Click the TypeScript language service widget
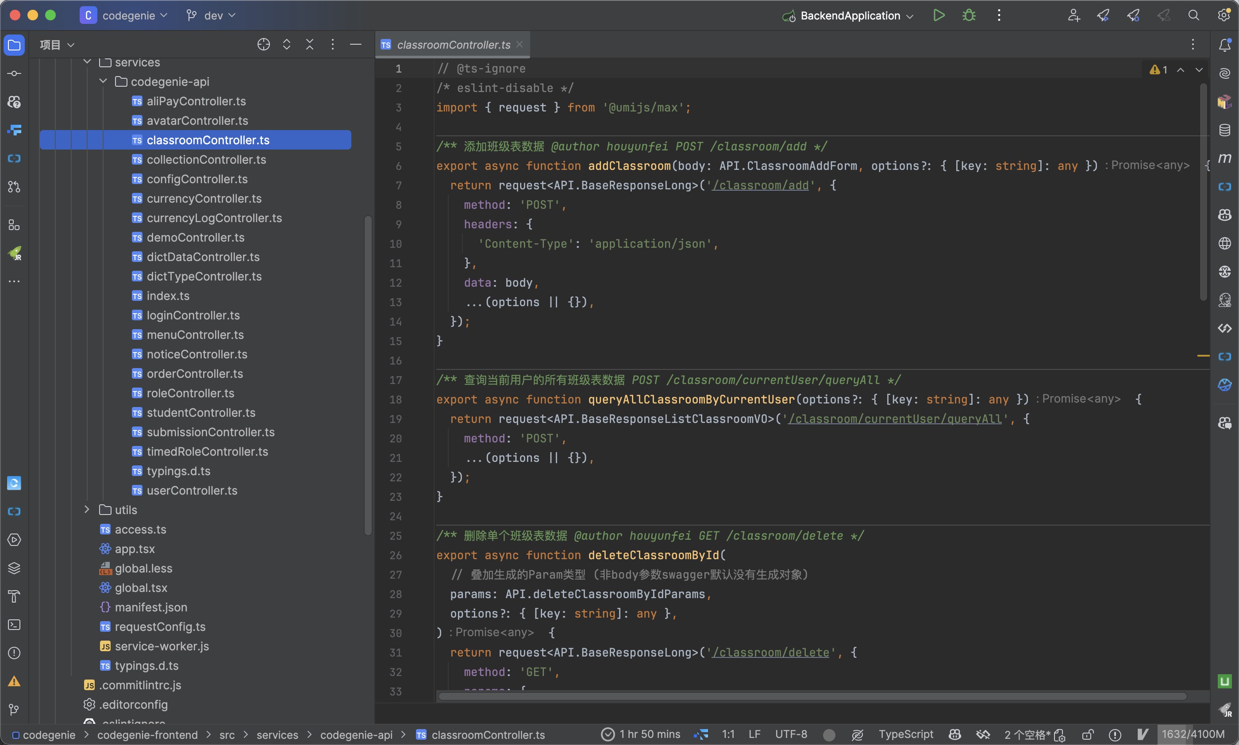The height and width of the screenshot is (745, 1239). coord(906,734)
